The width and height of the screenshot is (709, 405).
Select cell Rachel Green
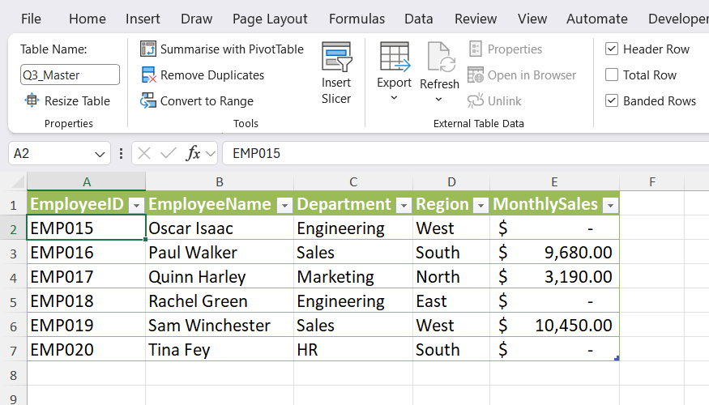point(220,301)
